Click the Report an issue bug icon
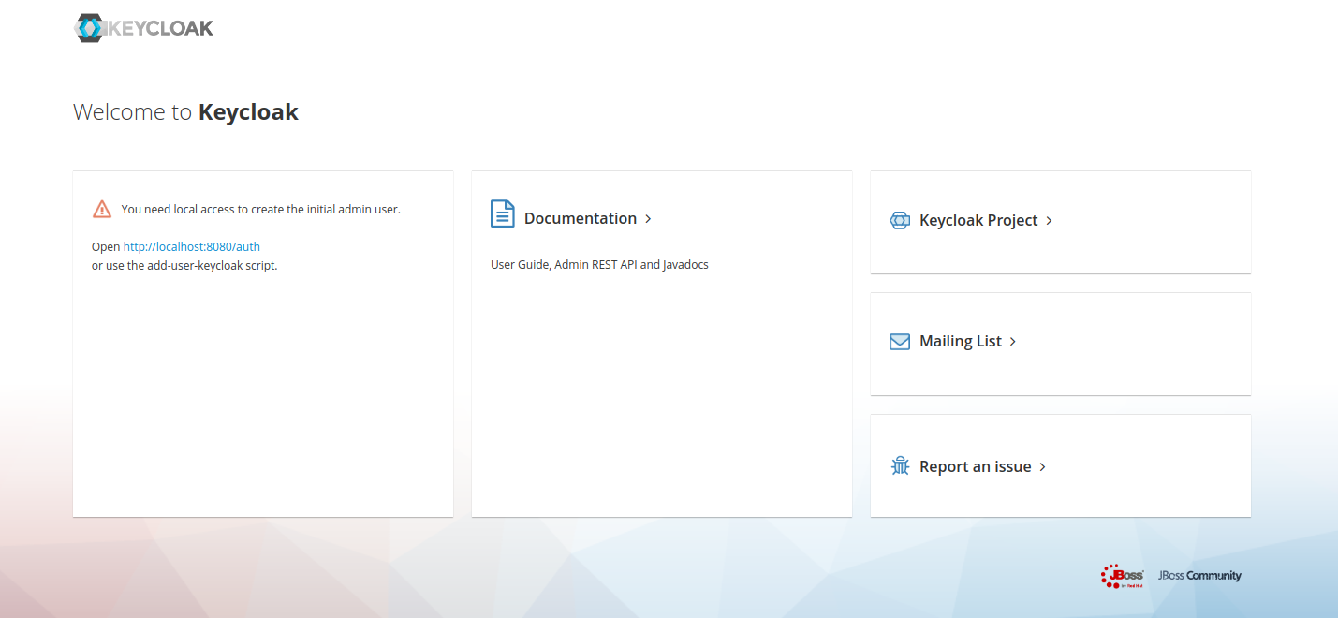Image resolution: width=1338 pixels, height=618 pixels. pyautogui.click(x=900, y=465)
